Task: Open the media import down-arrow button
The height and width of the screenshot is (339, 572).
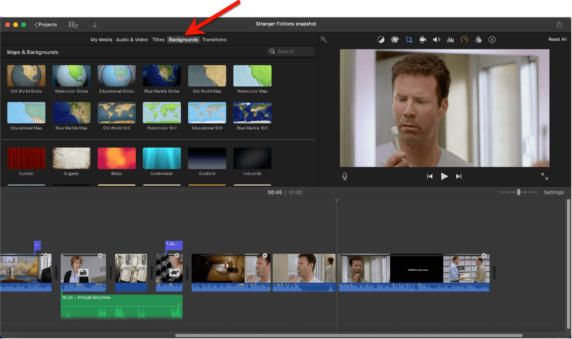Action: pos(94,24)
